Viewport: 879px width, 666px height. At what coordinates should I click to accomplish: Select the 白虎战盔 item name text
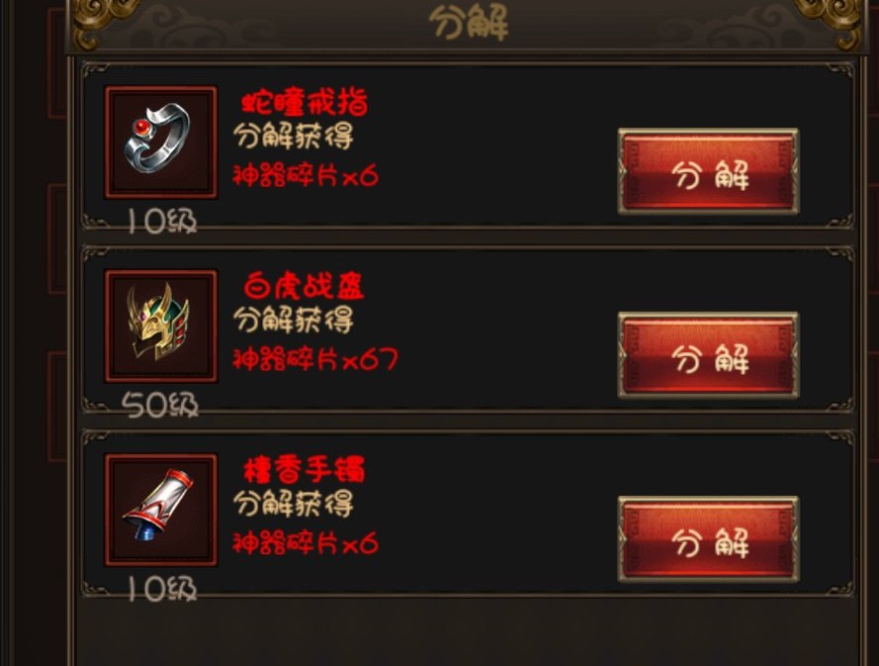[x=304, y=286]
